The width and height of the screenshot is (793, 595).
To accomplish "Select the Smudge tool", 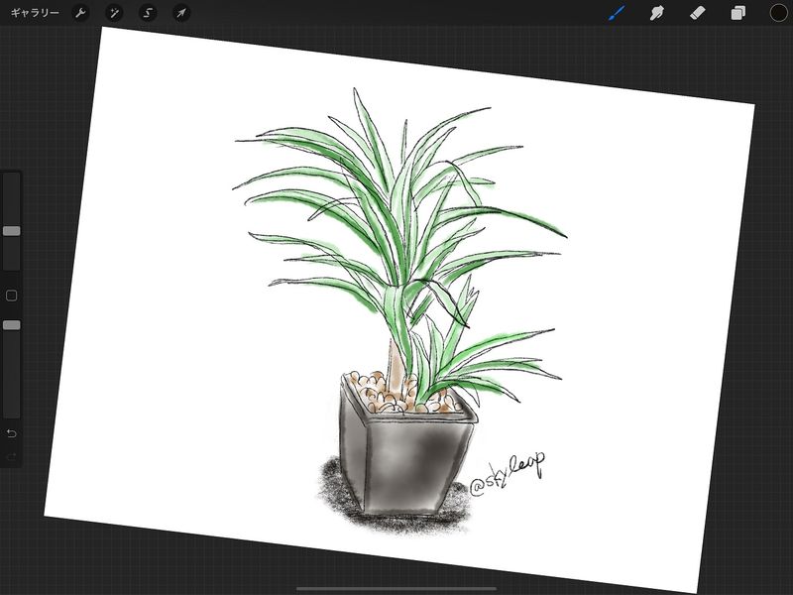I will (656, 13).
